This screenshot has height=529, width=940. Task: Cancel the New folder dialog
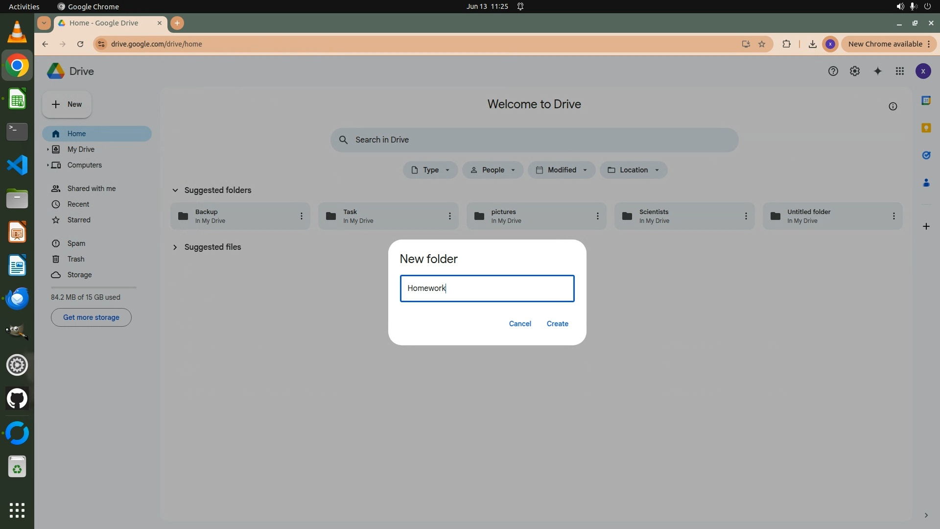(519, 324)
